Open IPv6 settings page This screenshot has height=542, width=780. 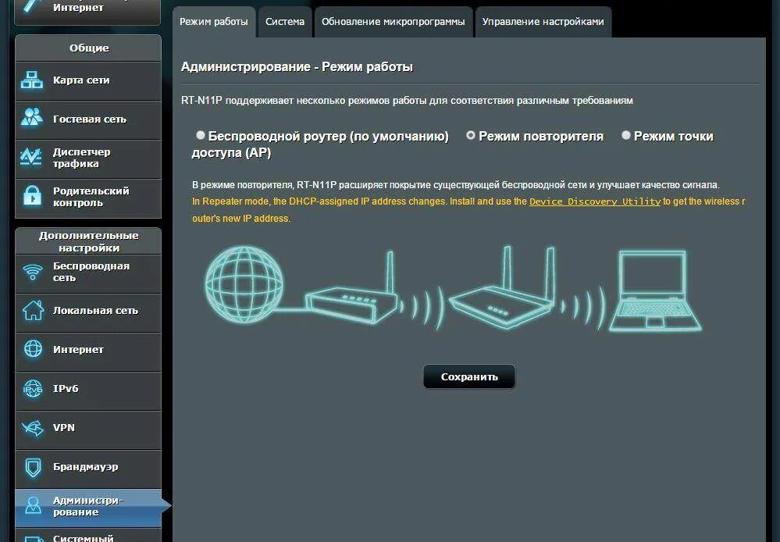point(88,390)
